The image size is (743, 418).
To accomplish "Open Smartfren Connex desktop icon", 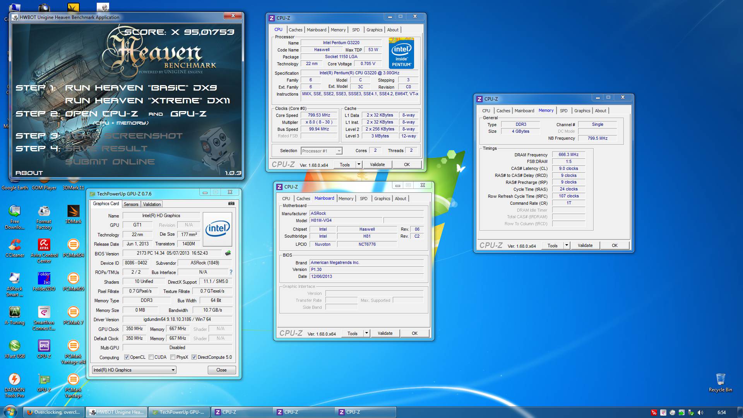I will [x=44, y=318].
